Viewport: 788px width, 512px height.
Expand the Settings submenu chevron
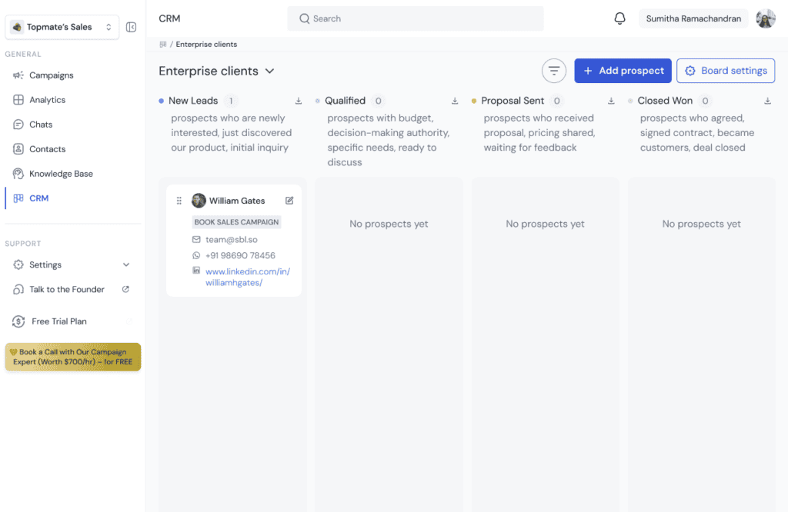(x=126, y=265)
